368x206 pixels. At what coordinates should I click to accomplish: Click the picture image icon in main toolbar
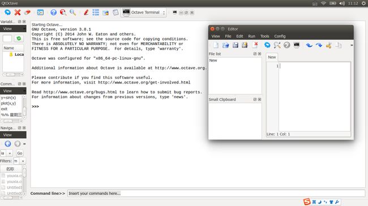tap(106, 12)
